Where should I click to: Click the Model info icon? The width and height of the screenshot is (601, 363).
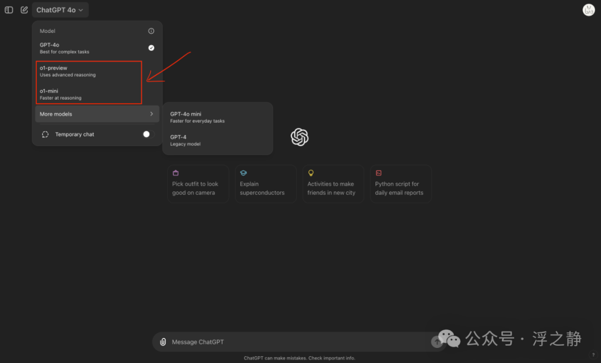click(151, 31)
